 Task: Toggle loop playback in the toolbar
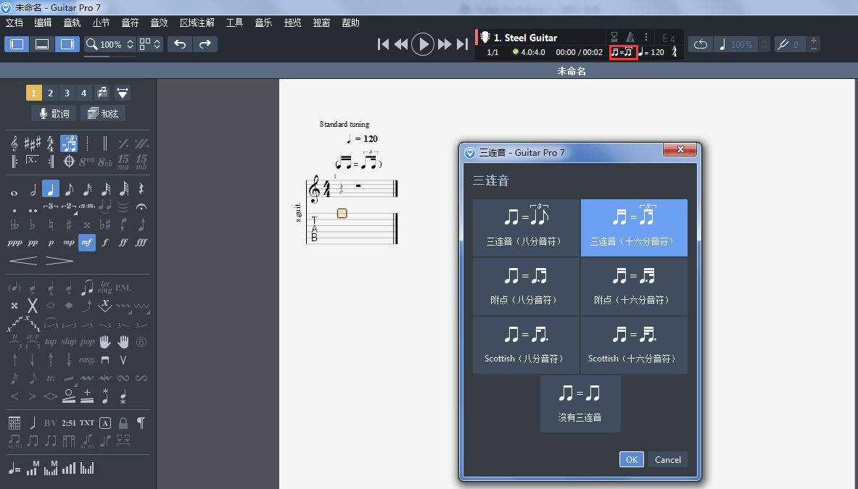click(x=701, y=44)
